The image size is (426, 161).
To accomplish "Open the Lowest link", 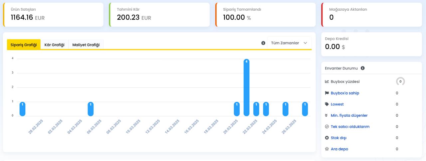I will coord(337,104).
